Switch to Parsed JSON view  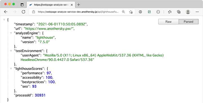[189, 22]
